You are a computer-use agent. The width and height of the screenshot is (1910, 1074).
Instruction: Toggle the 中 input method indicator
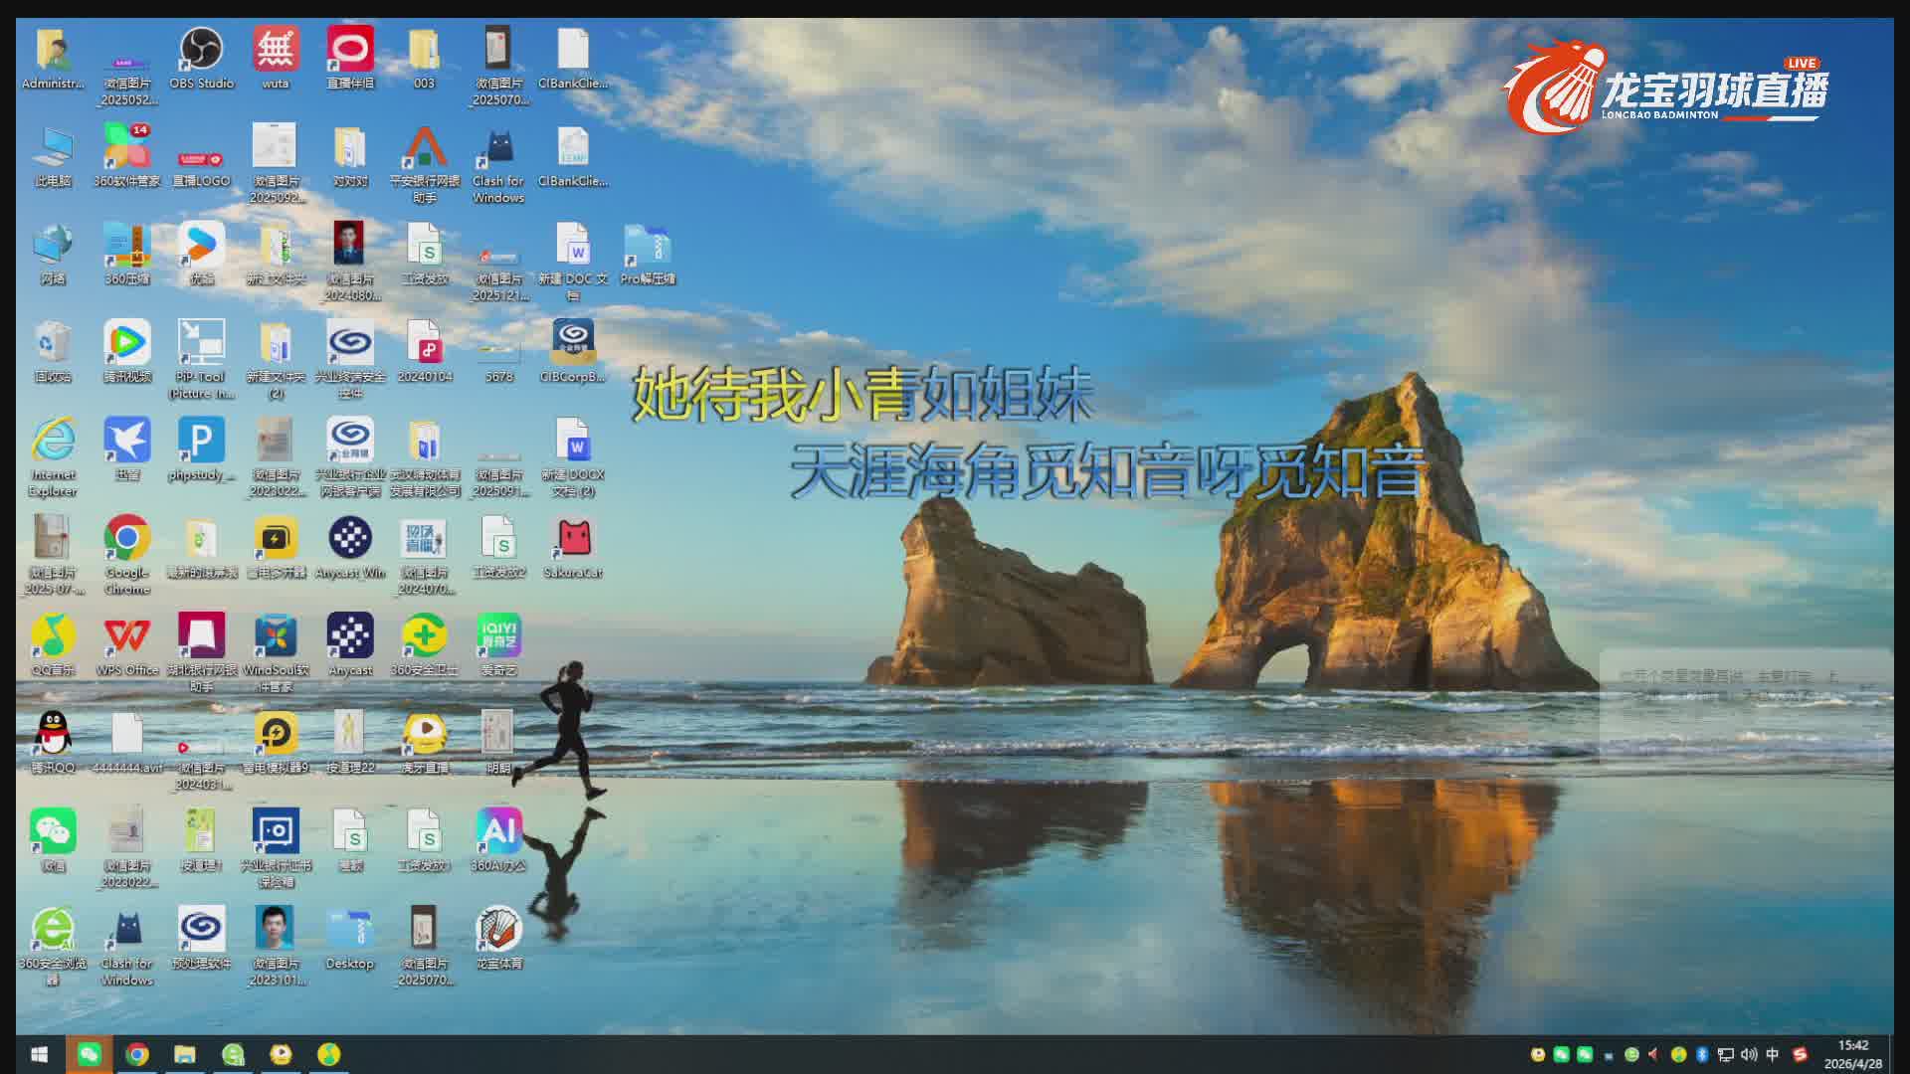[1772, 1054]
